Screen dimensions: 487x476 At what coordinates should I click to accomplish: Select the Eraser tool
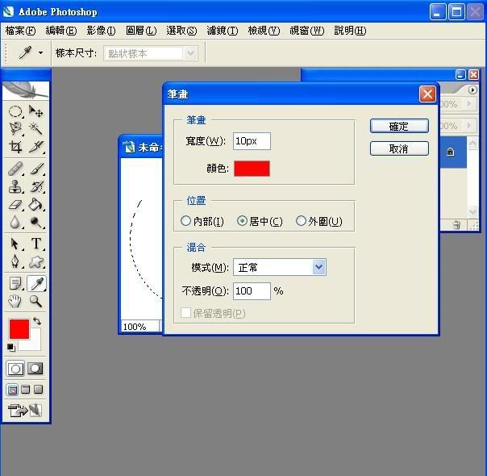pos(15,205)
